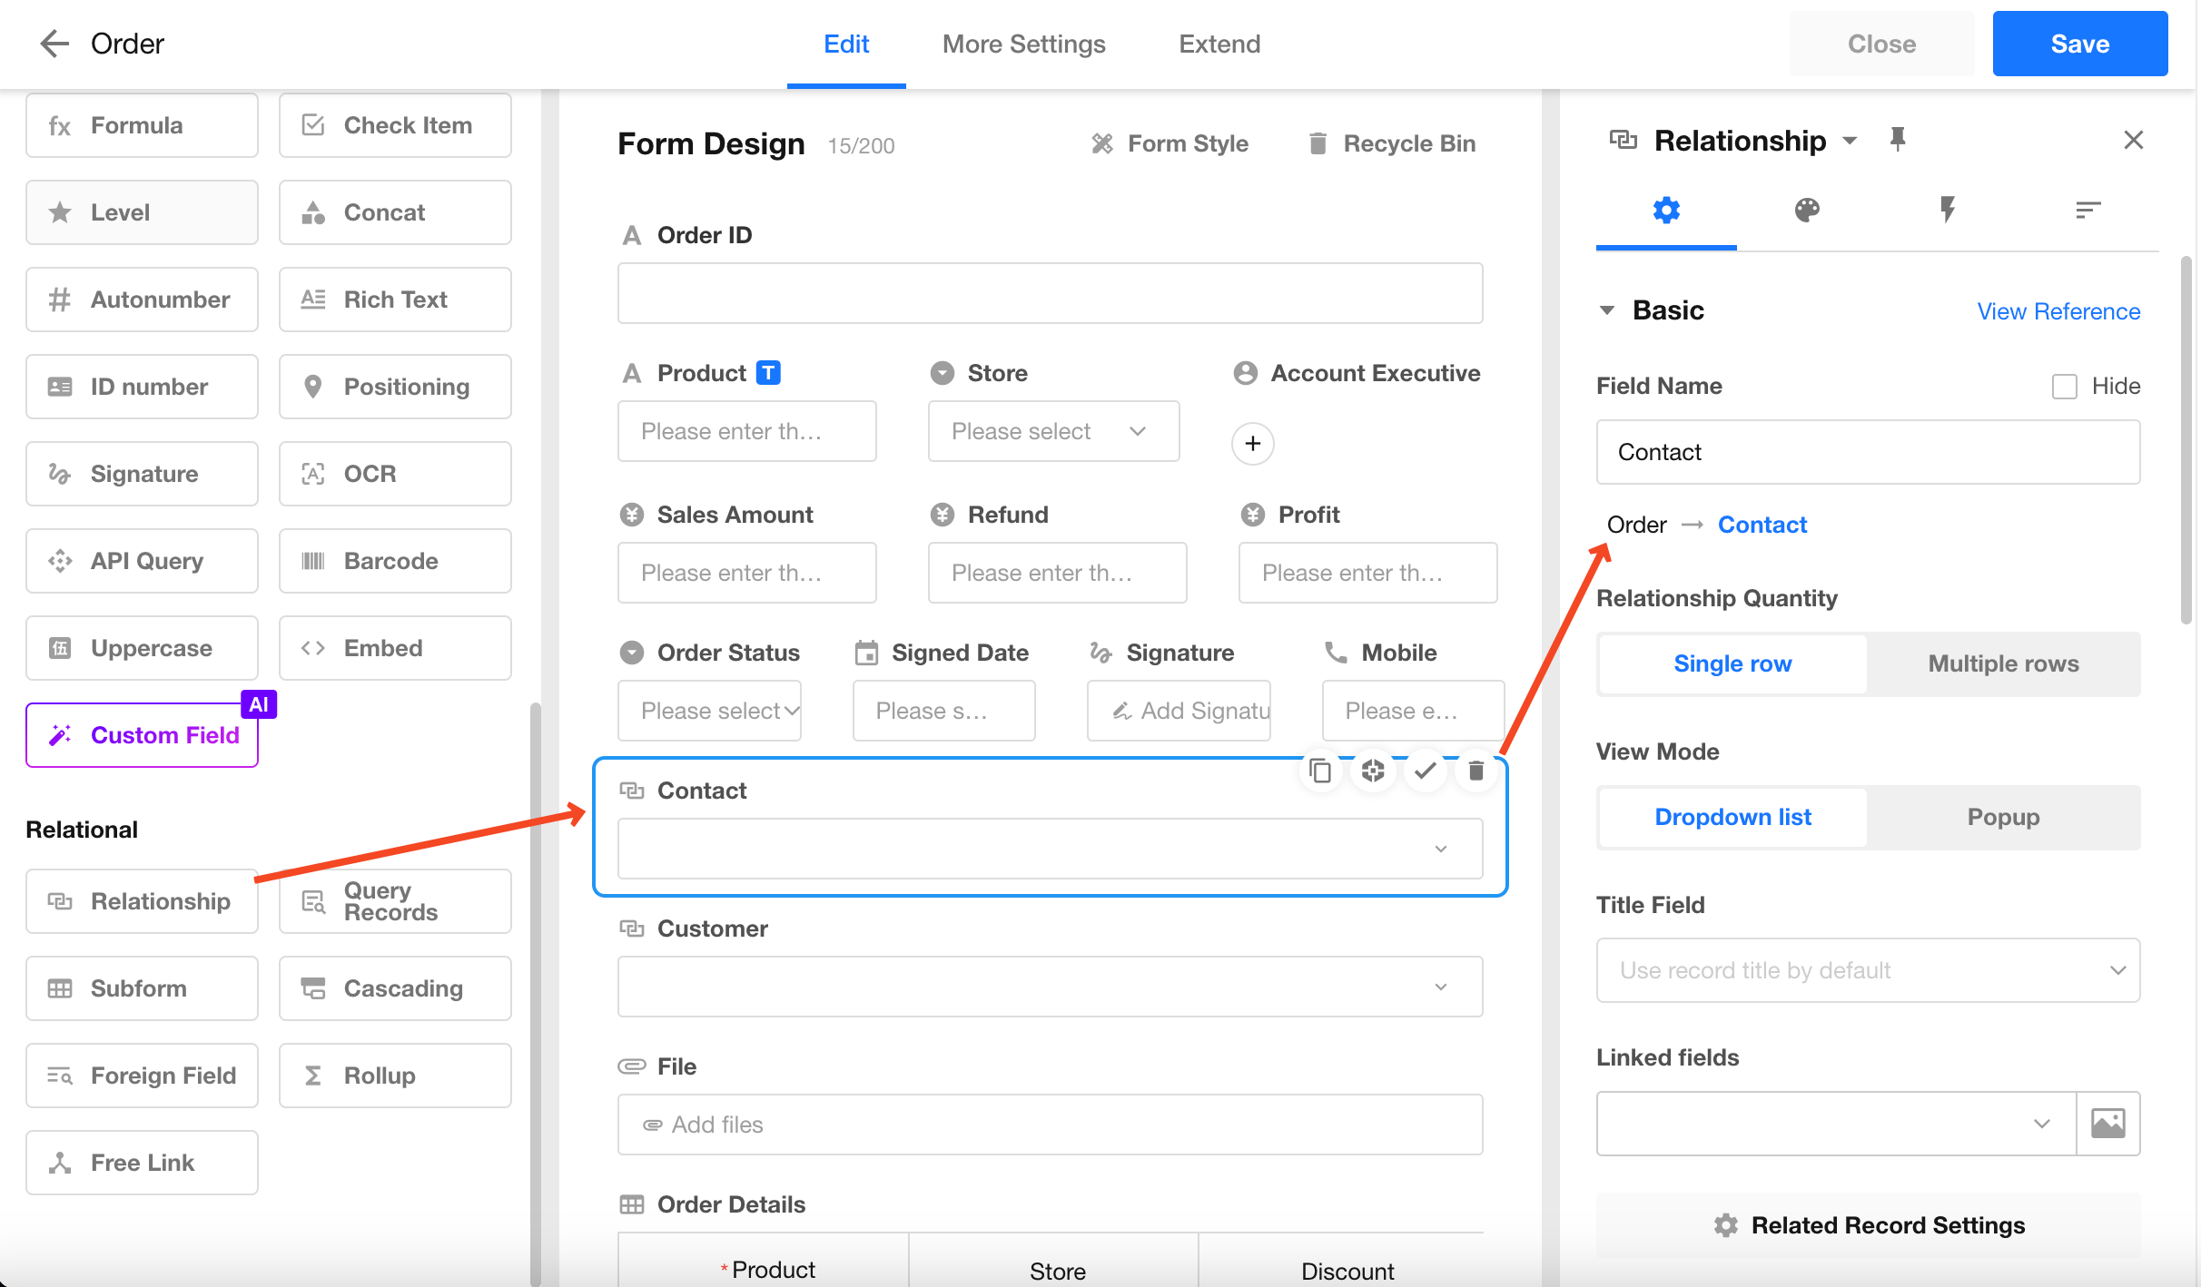The width and height of the screenshot is (2201, 1287).
Task: Click the Order ID input box
Action: [x=1050, y=293]
